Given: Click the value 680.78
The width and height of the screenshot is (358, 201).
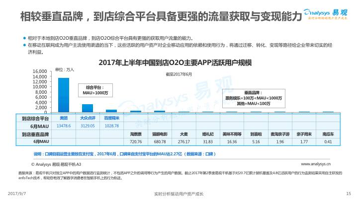Looking at the screenshot, I should (x=160, y=141).
